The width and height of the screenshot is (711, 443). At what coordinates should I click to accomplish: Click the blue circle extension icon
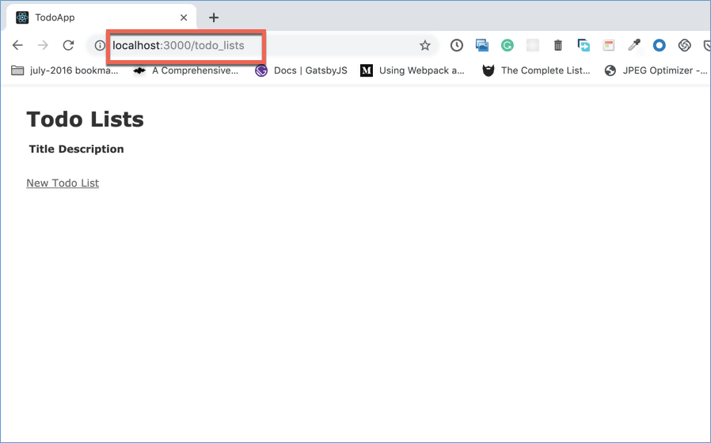pyautogui.click(x=659, y=45)
